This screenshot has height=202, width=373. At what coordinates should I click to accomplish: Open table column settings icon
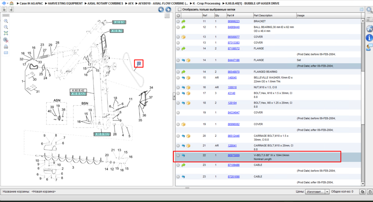point(361,9)
